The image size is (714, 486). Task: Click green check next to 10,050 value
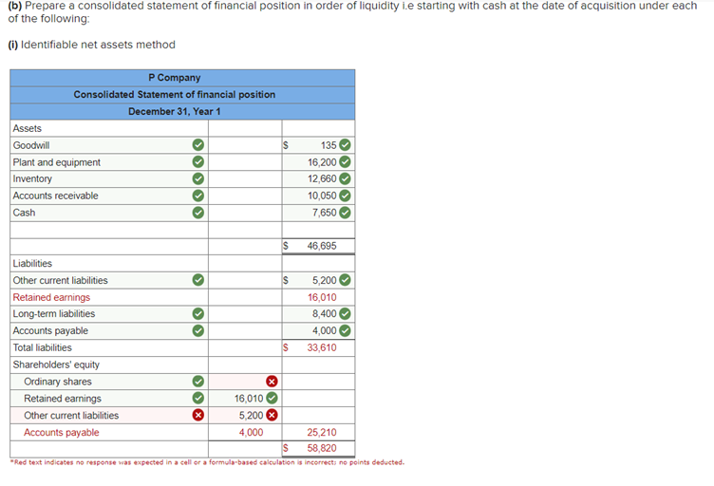coord(346,196)
